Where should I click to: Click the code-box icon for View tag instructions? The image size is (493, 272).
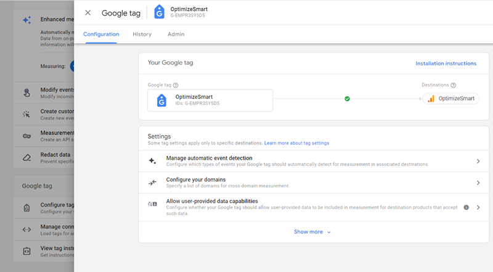[26, 251]
